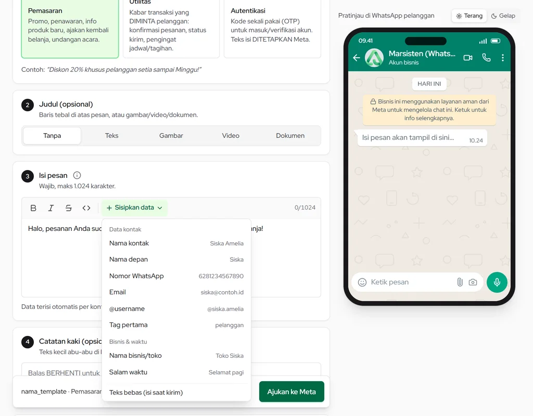
Task: Apply italic formatting to message text
Action: (51, 208)
